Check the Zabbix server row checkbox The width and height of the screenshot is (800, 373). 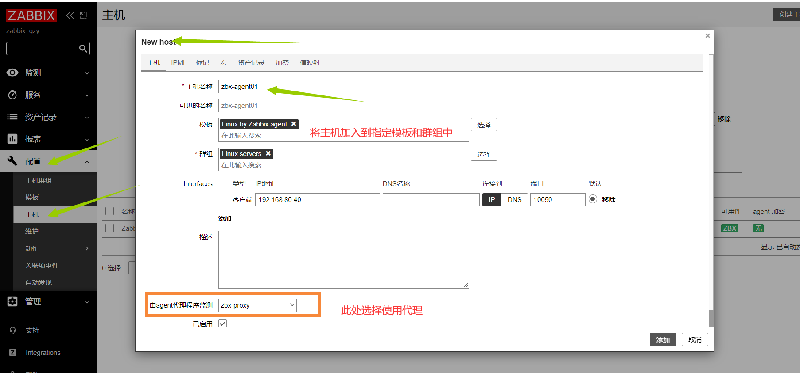pyautogui.click(x=110, y=228)
